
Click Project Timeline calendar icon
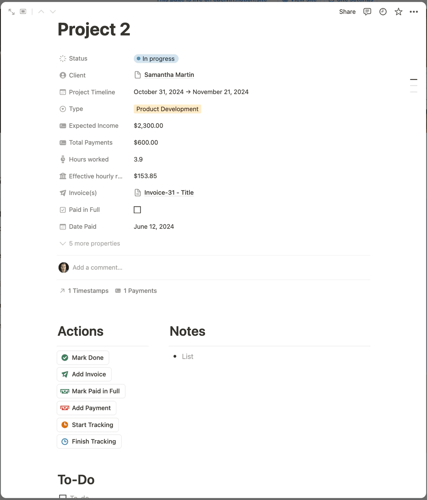63,92
